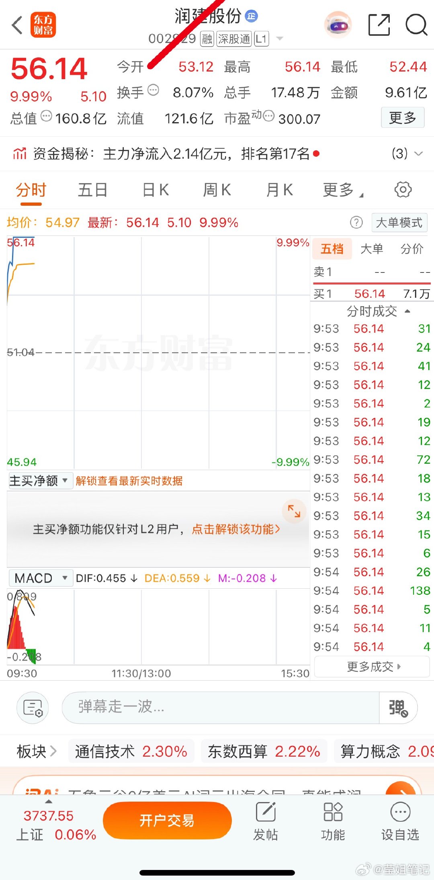Tap 更多成交 to see more trades
This screenshot has width=434, height=880.
click(x=372, y=667)
